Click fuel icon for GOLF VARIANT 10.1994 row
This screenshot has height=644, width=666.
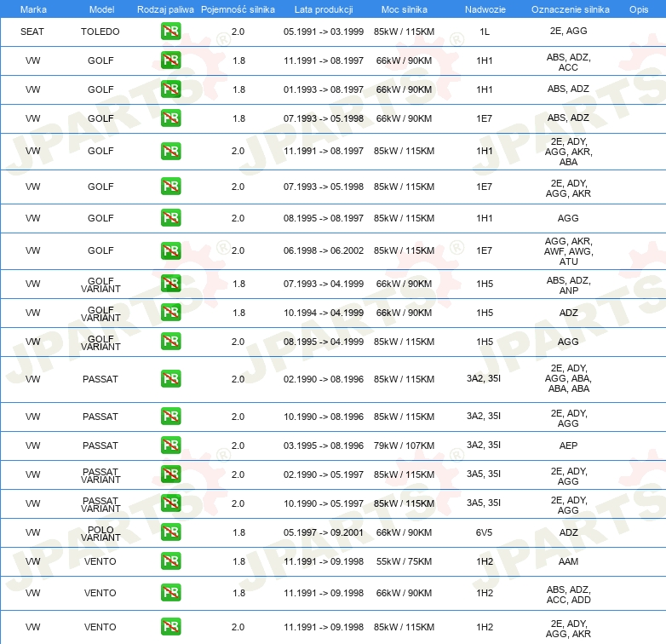[x=170, y=313]
